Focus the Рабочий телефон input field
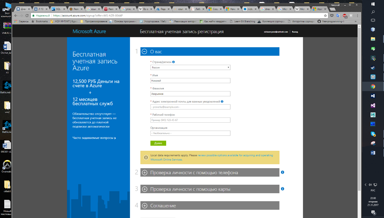Viewport: 384px width, 218px height. tap(190, 120)
